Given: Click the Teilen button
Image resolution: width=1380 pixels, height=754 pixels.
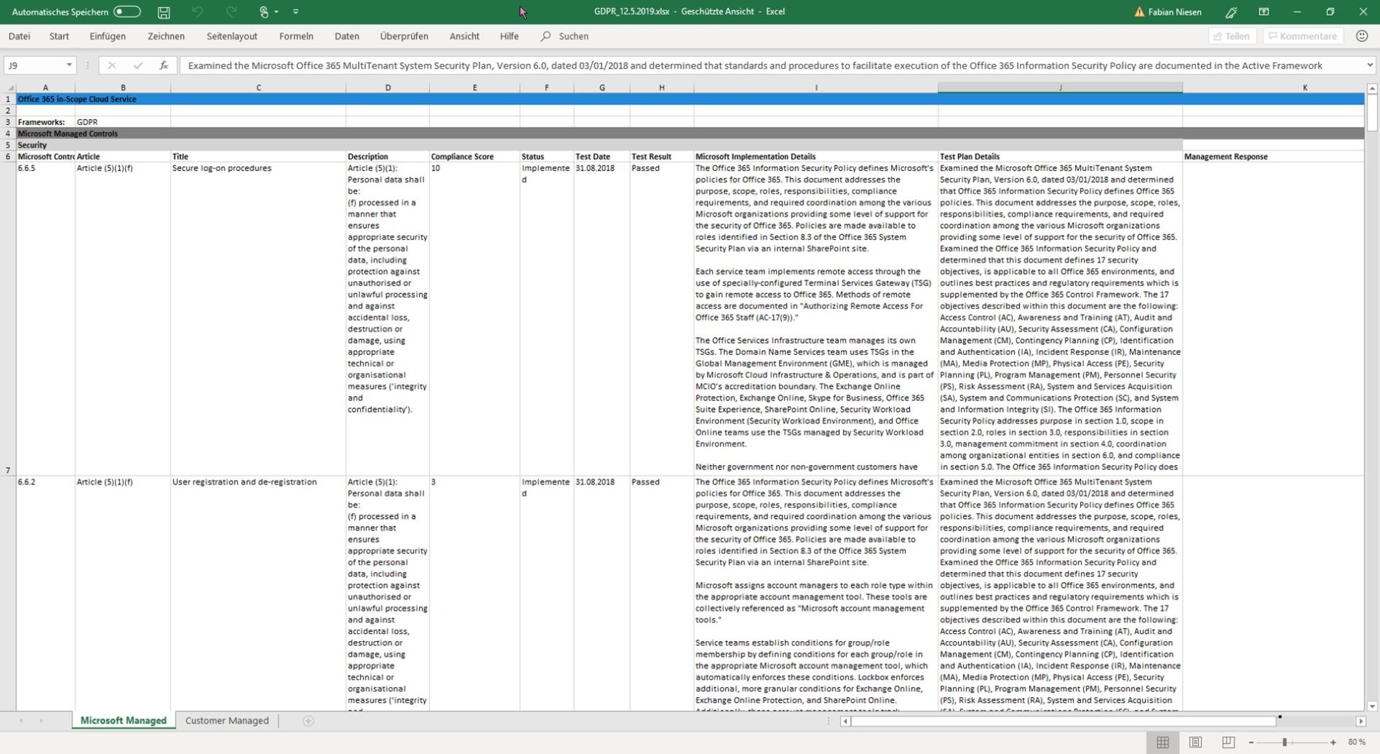Looking at the screenshot, I should tap(1232, 36).
